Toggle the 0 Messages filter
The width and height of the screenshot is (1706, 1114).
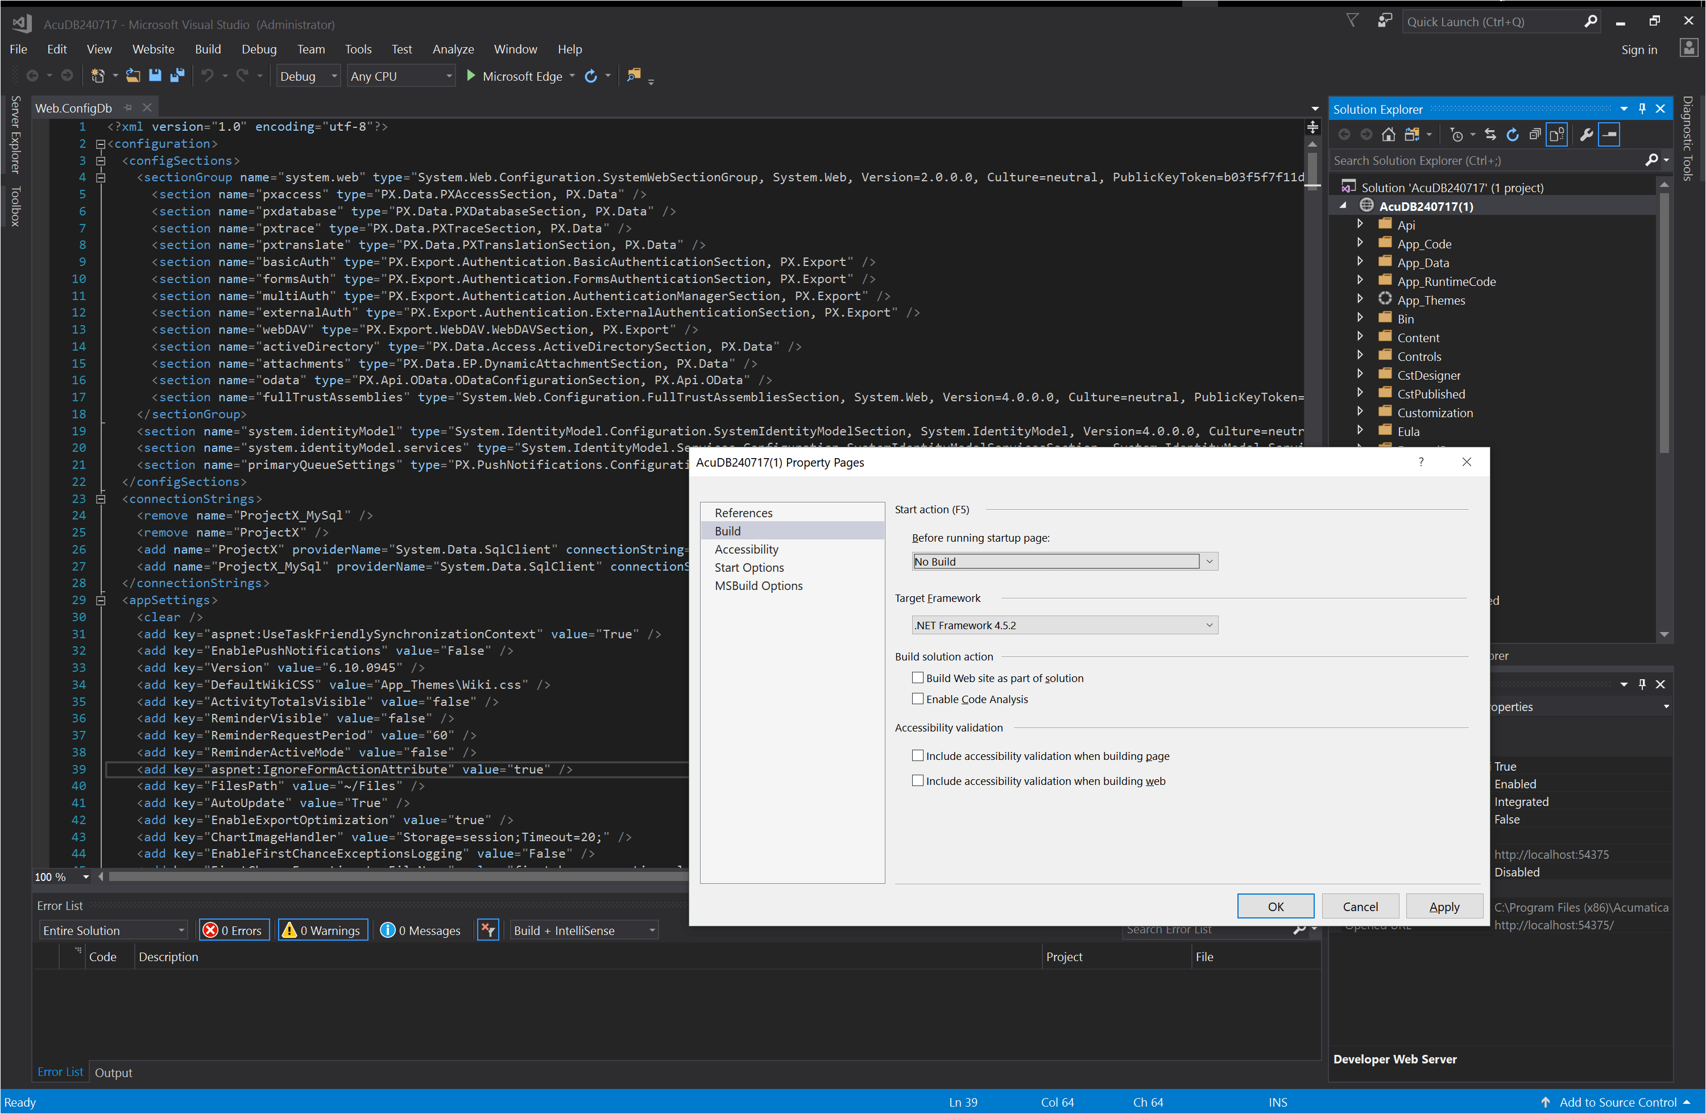click(x=420, y=930)
